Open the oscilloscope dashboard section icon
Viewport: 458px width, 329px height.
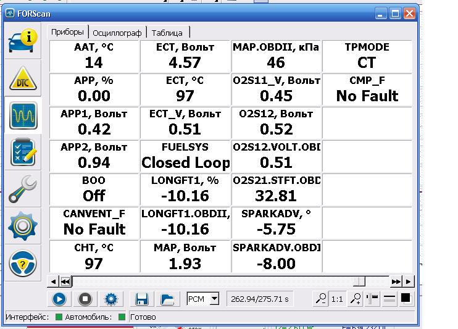[23, 115]
